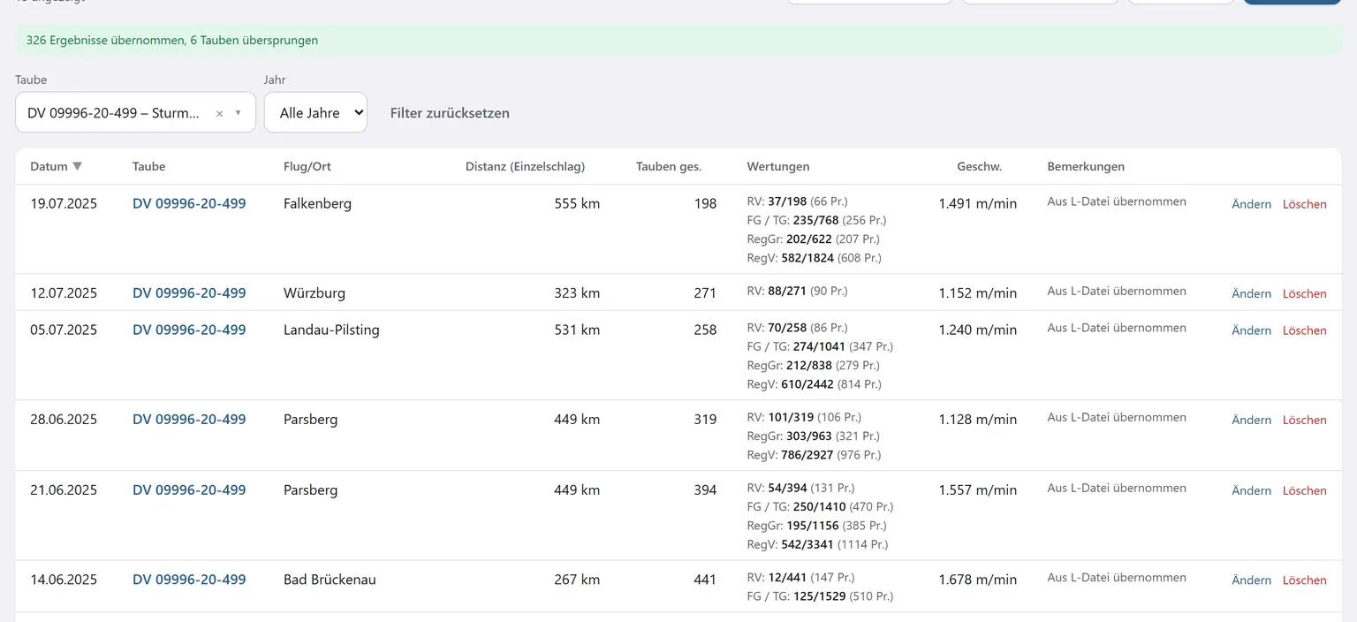Select the 'Flug/Ort' column header

pyautogui.click(x=307, y=166)
